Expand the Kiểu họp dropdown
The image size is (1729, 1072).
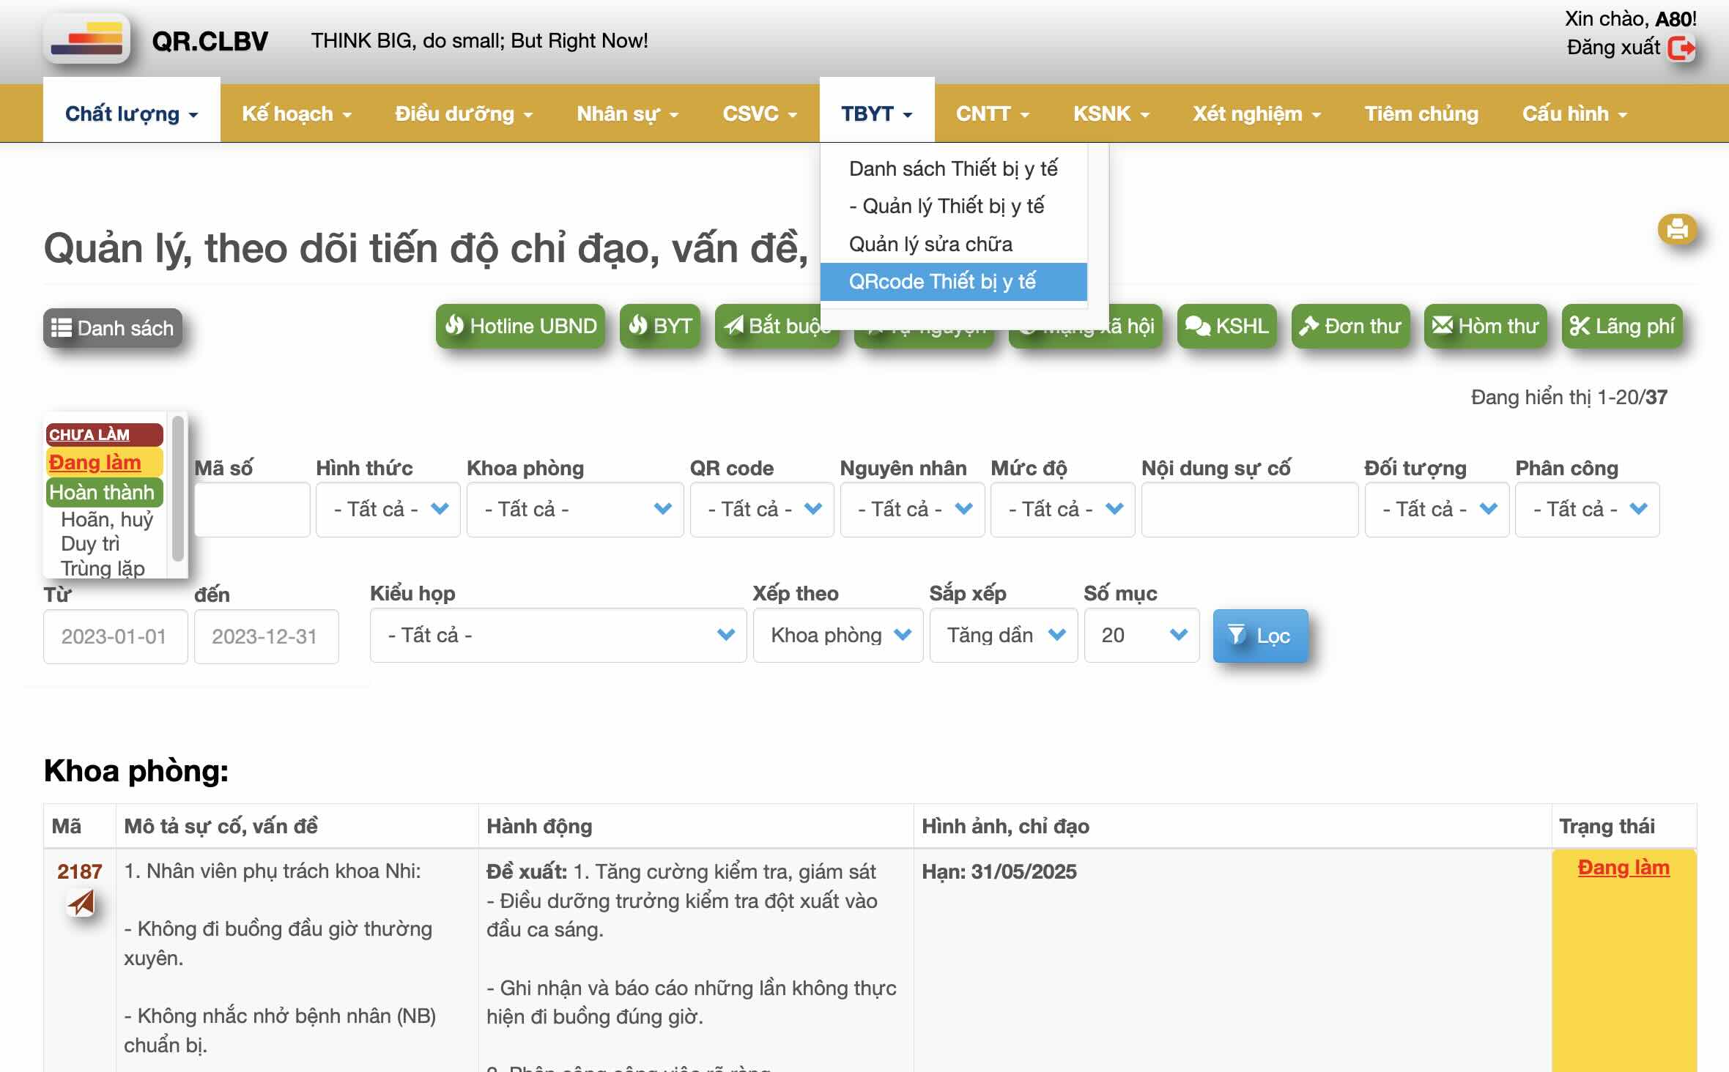pos(558,635)
